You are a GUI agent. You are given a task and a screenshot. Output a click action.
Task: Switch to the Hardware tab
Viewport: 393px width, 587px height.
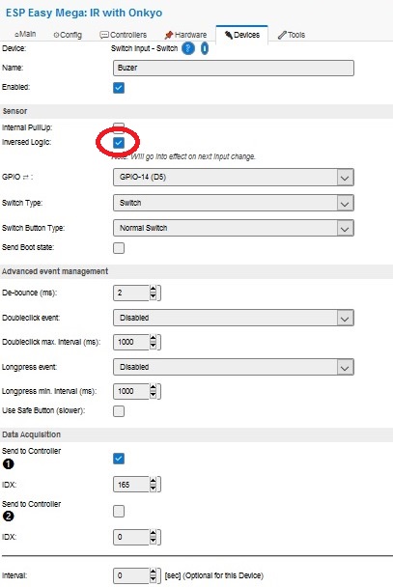coord(185,35)
